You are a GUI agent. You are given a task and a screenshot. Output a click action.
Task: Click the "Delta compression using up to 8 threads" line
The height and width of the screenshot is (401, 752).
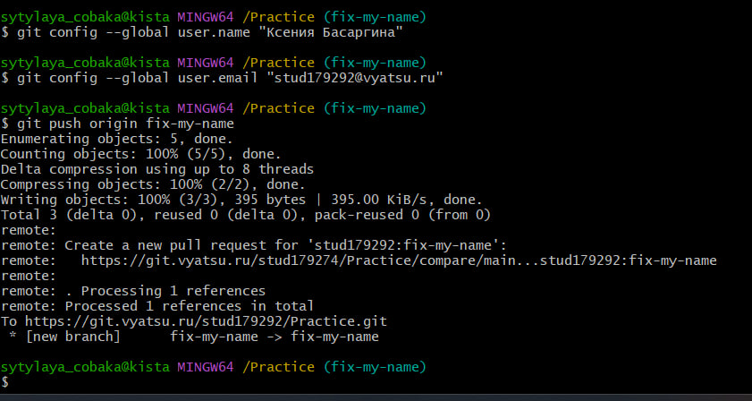[156, 169]
